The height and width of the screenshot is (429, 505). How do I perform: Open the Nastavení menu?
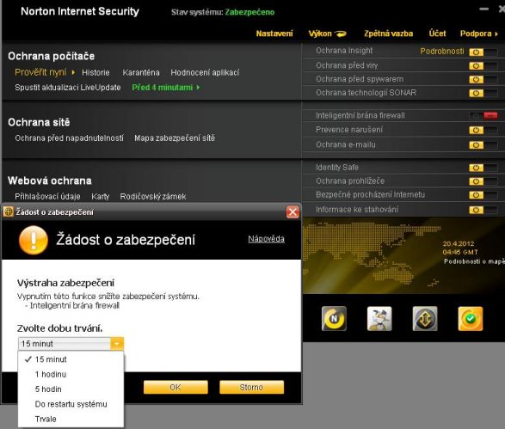[274, 34]
